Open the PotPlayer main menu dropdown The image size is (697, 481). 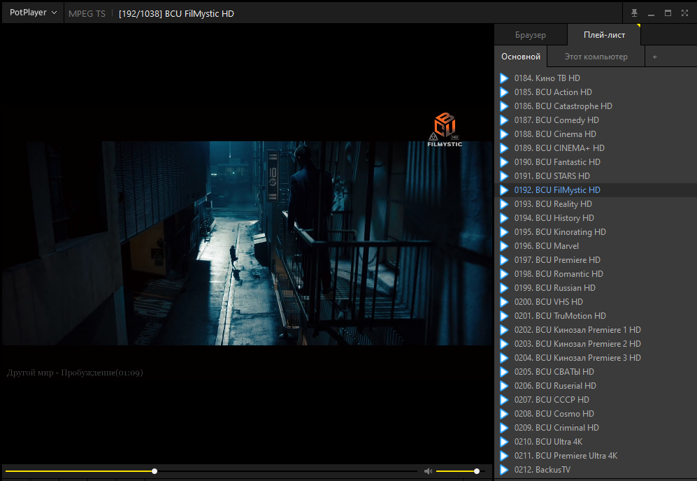coord(33,13)
